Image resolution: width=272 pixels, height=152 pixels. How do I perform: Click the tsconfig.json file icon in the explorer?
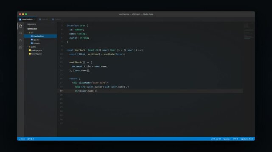coord(30,54)
